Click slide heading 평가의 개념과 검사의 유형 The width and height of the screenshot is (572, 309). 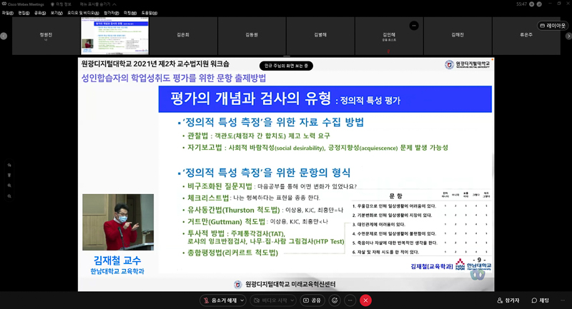(251, 98)
